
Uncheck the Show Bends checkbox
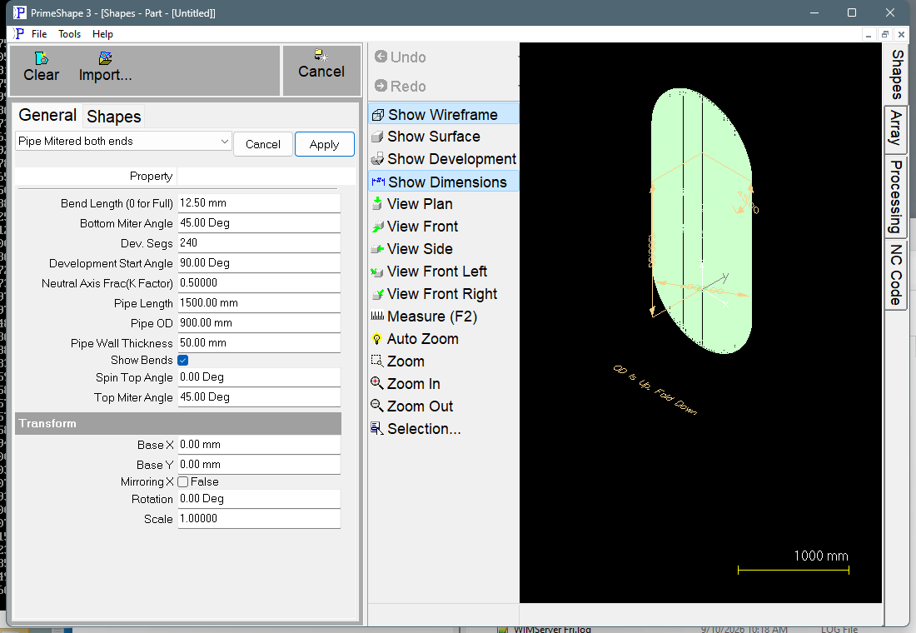pos(183,360)
